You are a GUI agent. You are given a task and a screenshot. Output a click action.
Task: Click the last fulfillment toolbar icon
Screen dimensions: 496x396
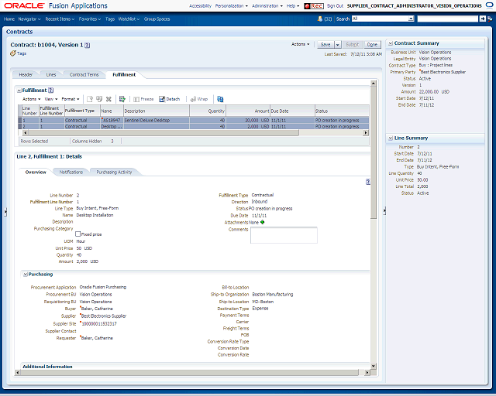tap(220, 99)
